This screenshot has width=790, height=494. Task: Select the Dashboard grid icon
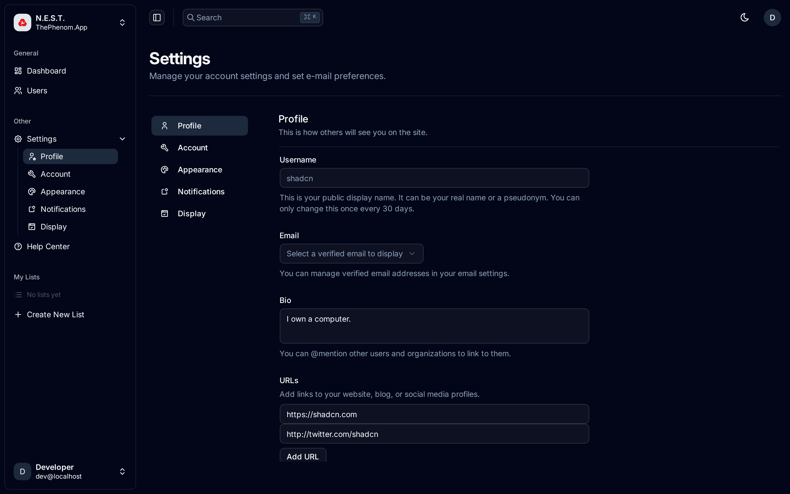pyautogui.click(x=18, y=71)
